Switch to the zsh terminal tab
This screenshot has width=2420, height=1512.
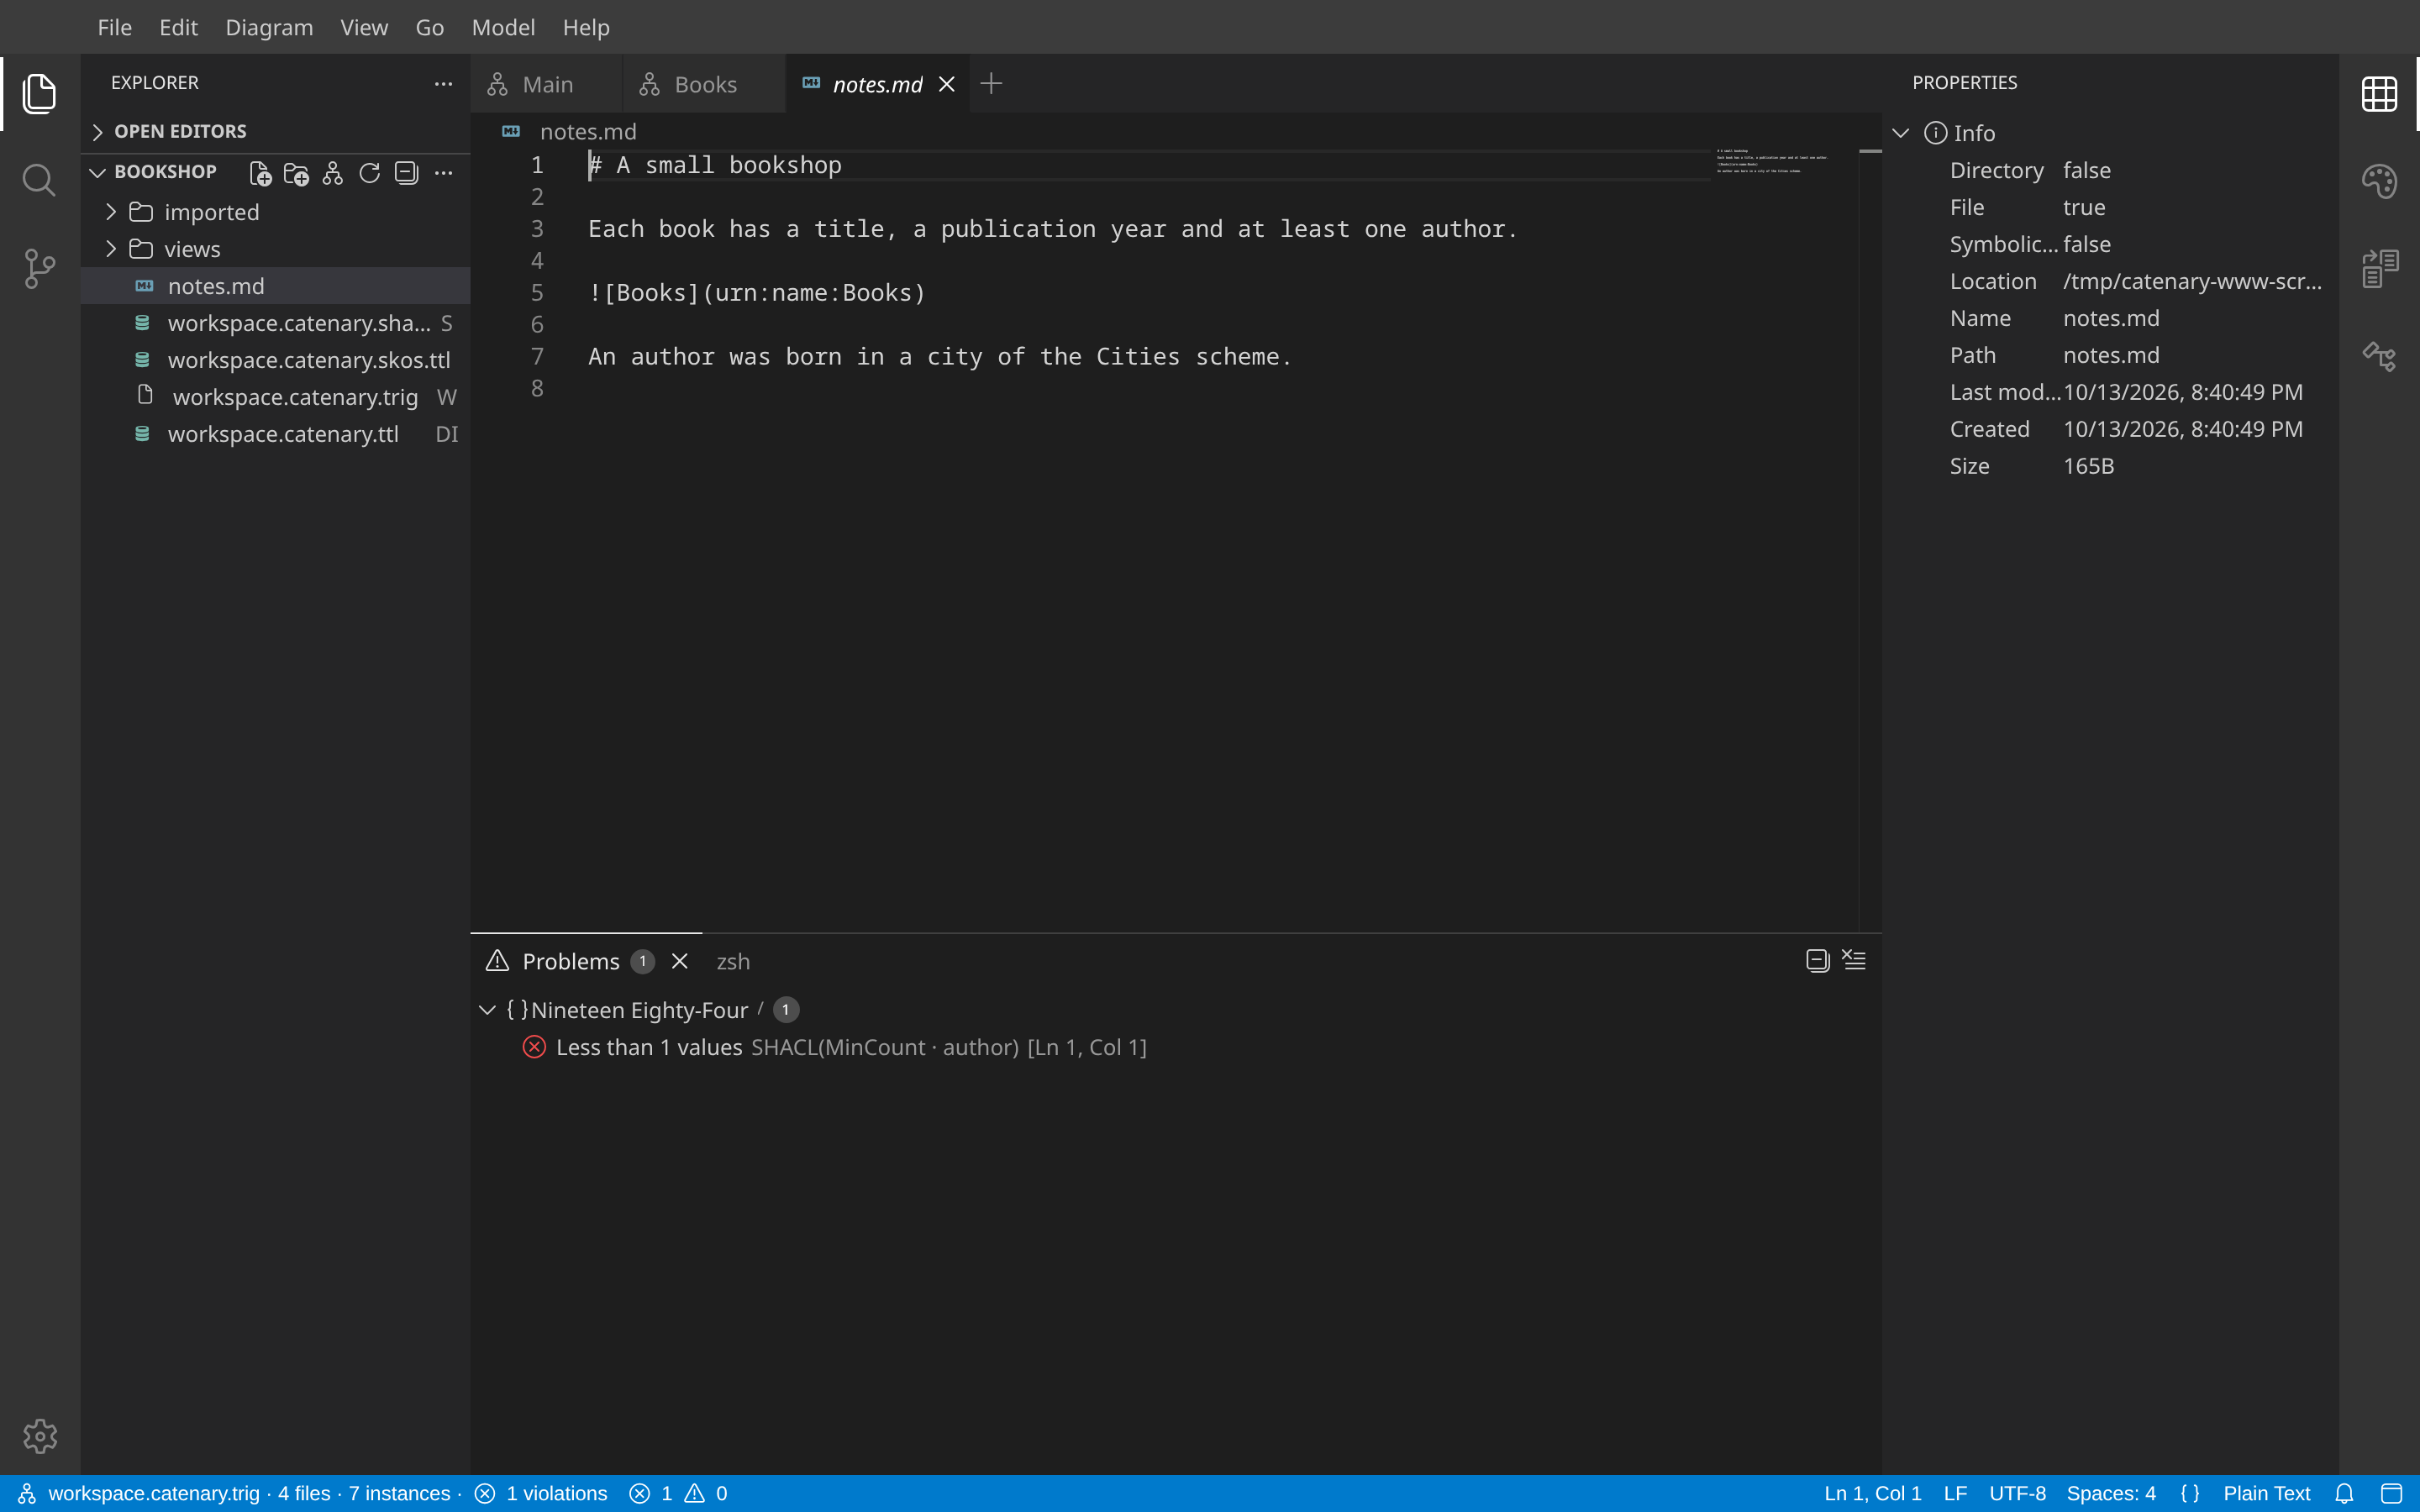point(733,961)
